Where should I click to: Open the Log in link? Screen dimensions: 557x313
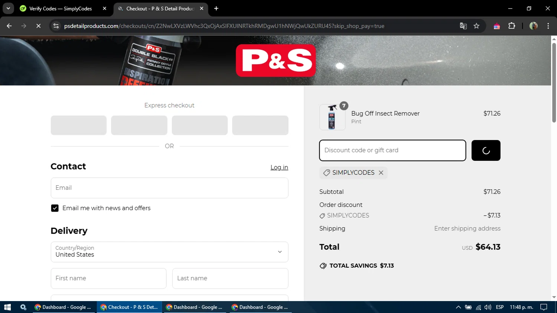click(x=279, y=167)
